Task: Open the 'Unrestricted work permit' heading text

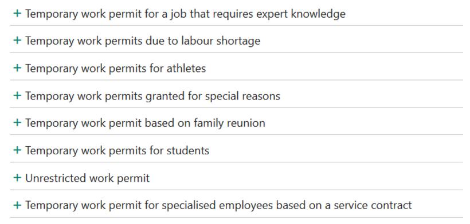Action: point(87,178)
